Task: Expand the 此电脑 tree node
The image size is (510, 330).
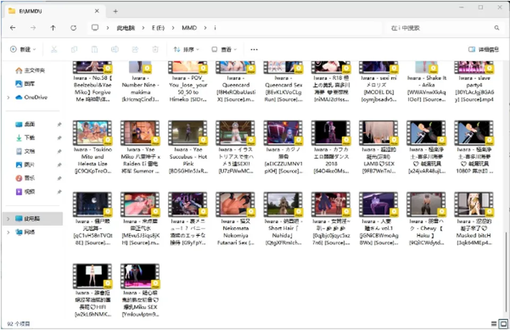Action: [x=8, y=219]
